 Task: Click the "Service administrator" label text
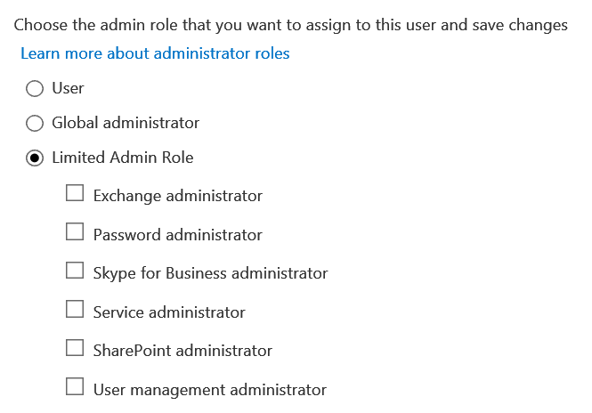[169, 312]
